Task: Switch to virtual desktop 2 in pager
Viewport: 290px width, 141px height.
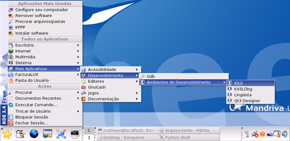Action: 89,138
